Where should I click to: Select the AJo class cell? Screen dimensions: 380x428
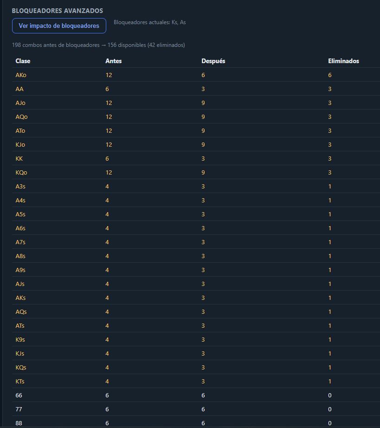point(20,103)
